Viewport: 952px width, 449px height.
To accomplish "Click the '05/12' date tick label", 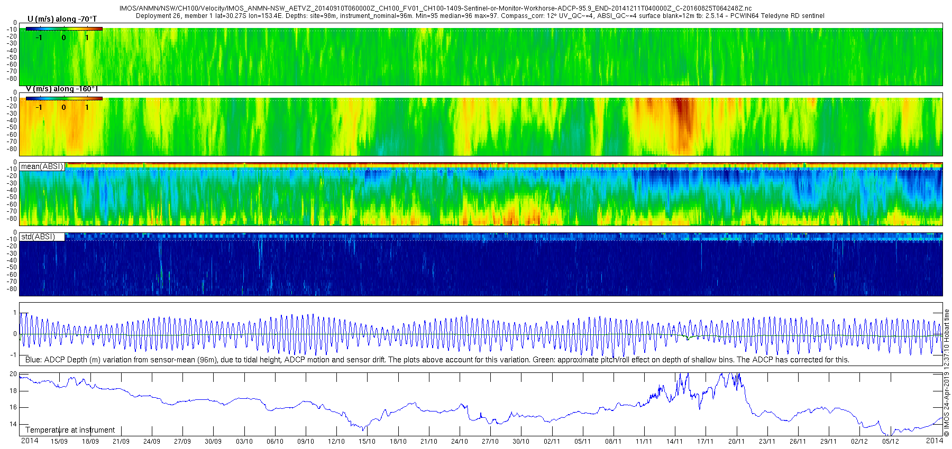I will pos(890,442).
